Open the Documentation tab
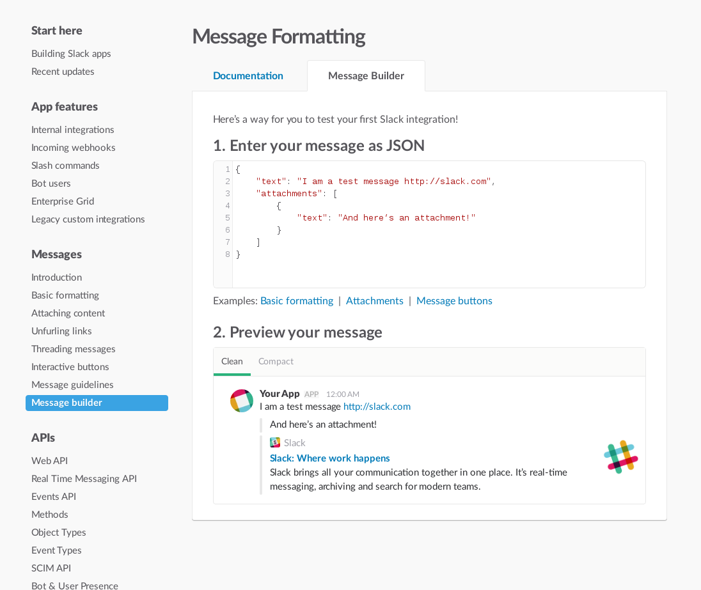Image resolution: width=701 pixels, height=590 pixels. click(x=248, y=75)
